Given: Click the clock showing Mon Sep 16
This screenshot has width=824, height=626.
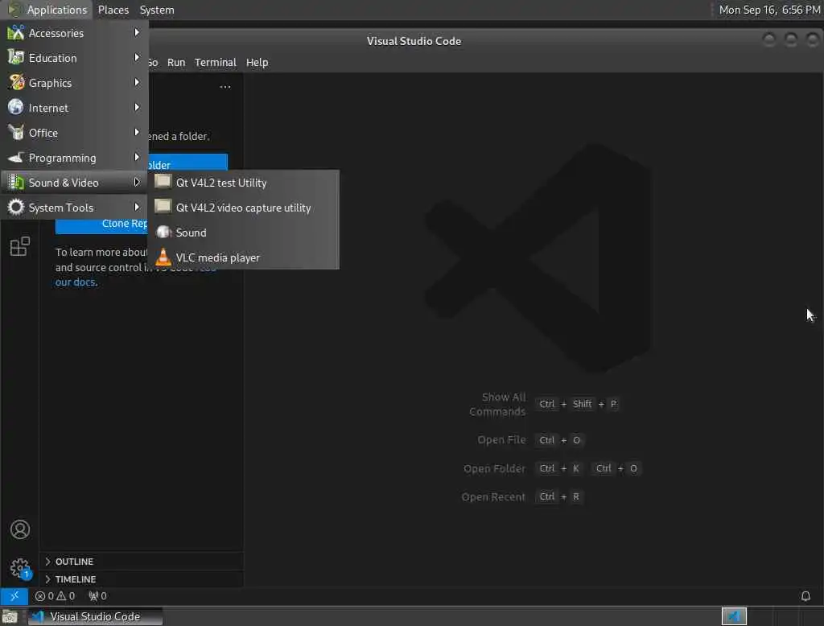Looking at the screenshot, I should [x=768, y=10].
